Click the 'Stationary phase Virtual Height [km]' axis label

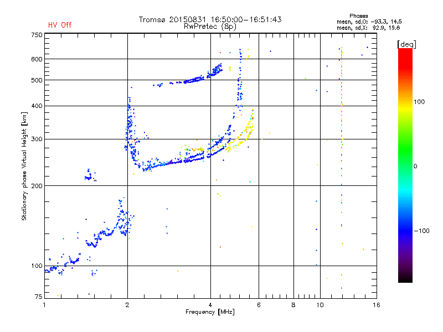coord(24,166)
